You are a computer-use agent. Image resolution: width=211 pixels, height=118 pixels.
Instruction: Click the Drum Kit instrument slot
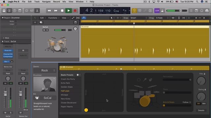click(8, 50)
